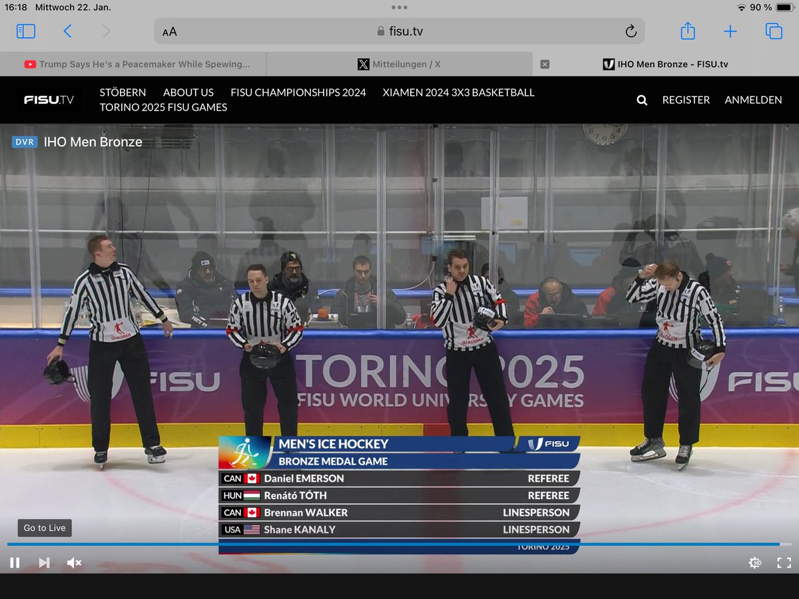Open the ABOUT US page
Image resolution: width=799 pixels, height=599 pixels.
point(188,93)
